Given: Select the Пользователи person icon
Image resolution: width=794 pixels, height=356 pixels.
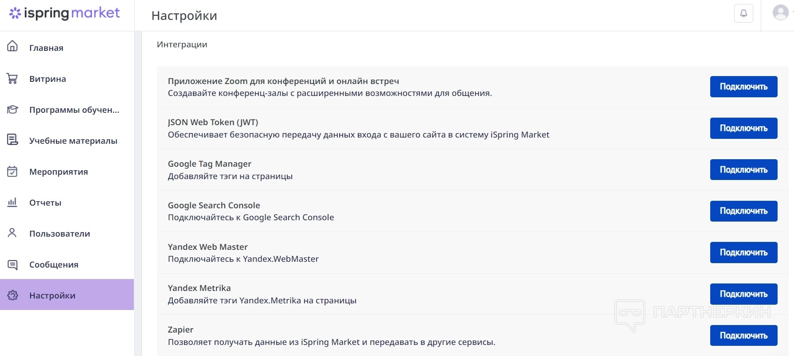Looking at the screenshot, I should coord(12,233).
